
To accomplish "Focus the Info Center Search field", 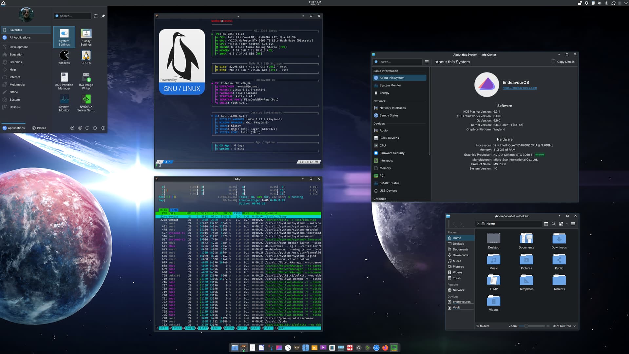I will pyautogui.click(x=397, y=62).
